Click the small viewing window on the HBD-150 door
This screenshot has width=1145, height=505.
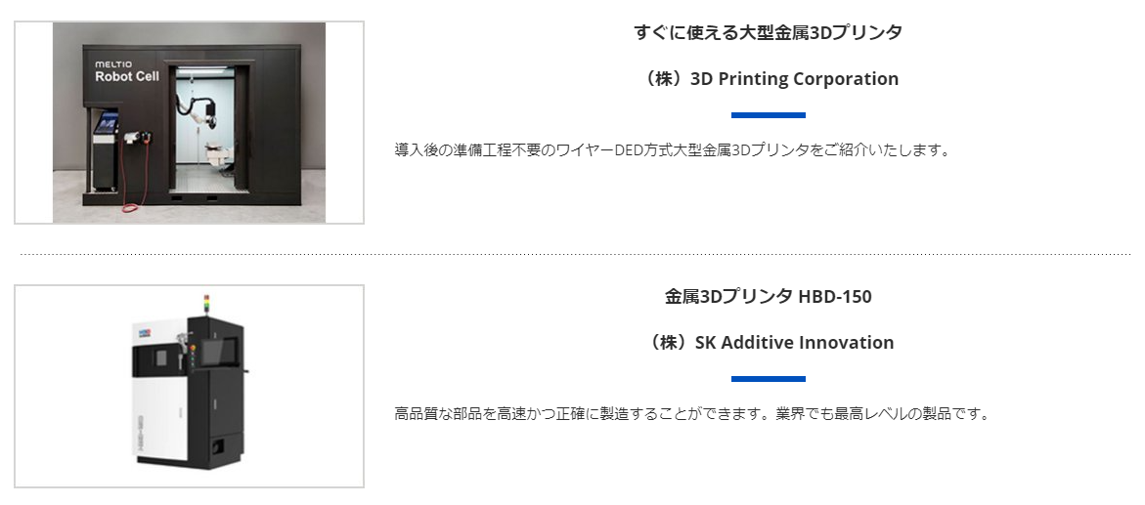click(160, 358)
